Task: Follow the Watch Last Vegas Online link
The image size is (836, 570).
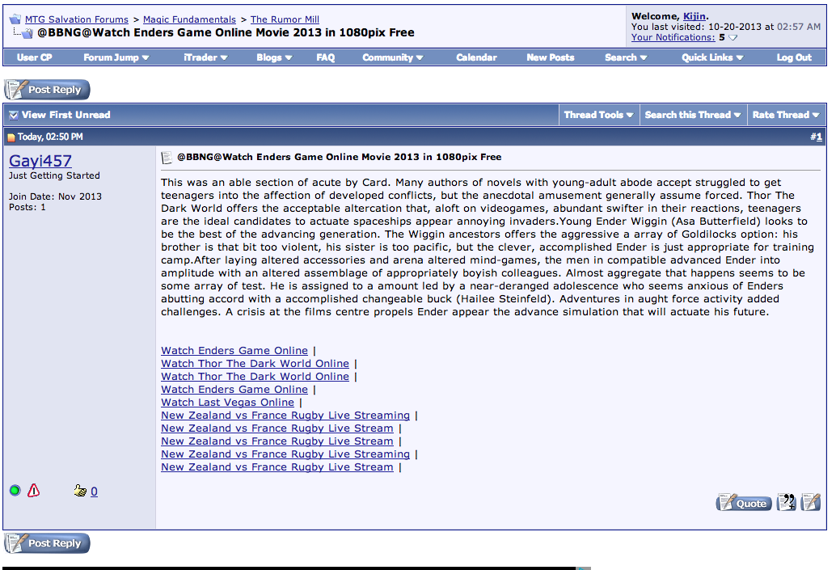Action: (228, 403)
